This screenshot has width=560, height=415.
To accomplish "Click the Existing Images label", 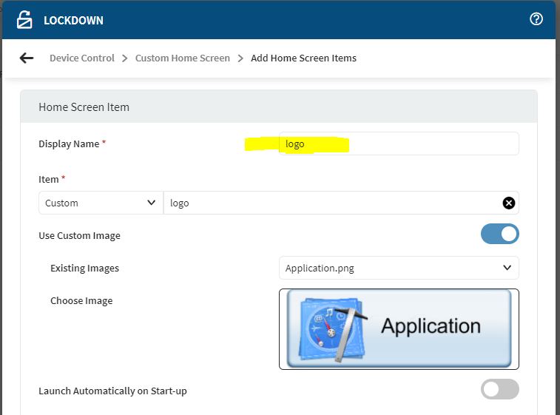I will point(84,268).
